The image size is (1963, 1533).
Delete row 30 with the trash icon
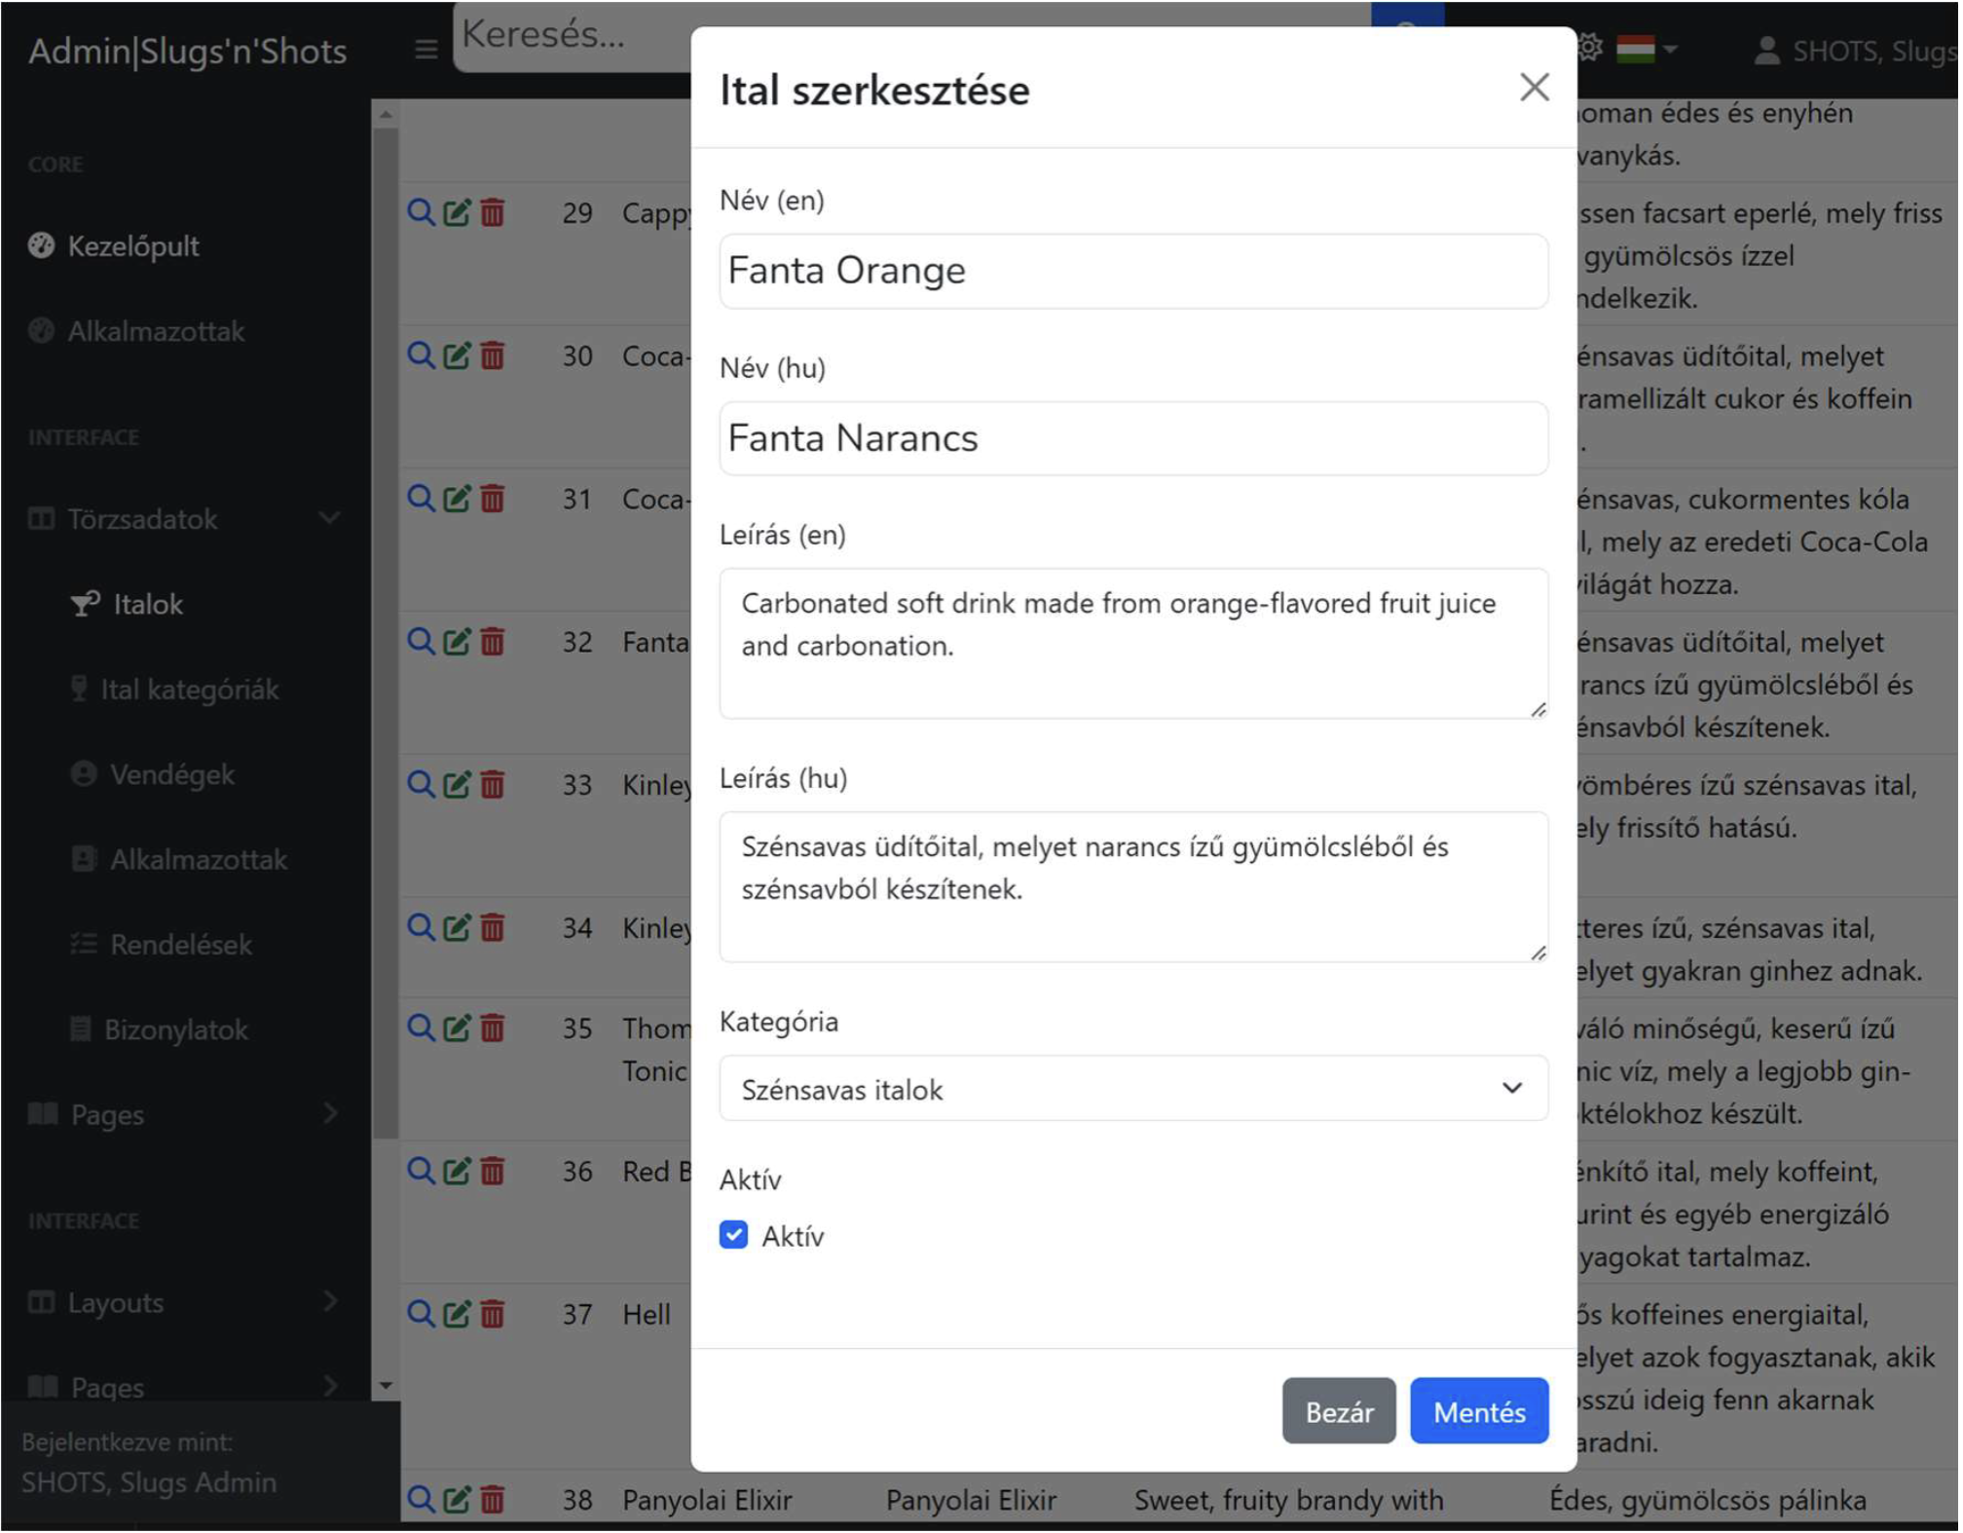tap(493, 355)
